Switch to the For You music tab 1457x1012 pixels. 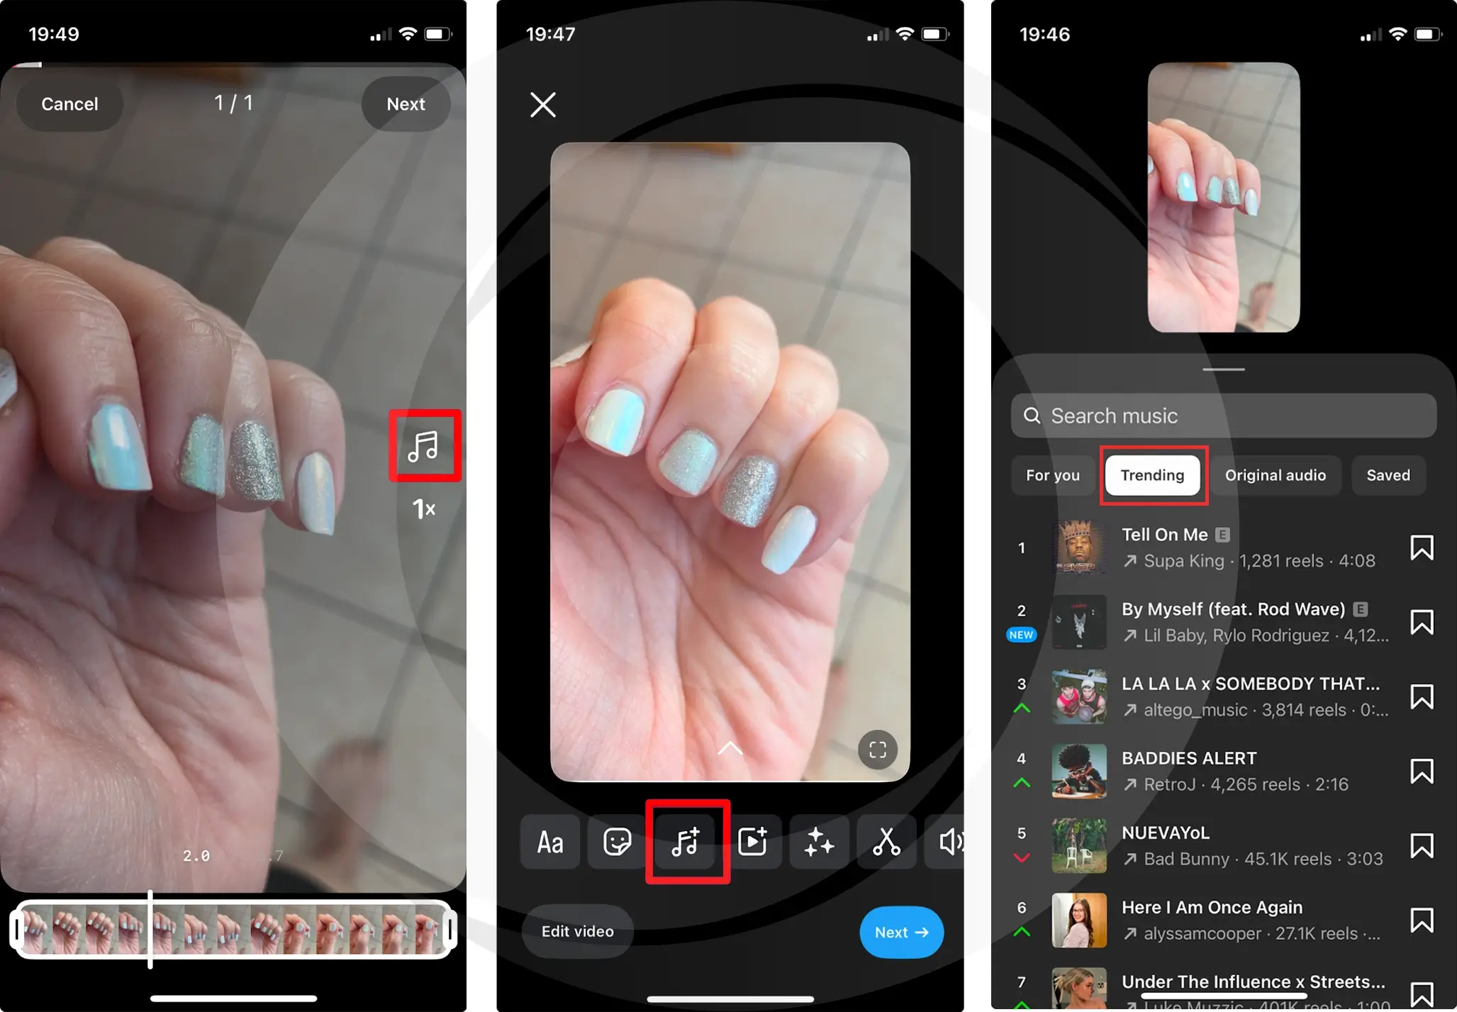click(x=1053, y=475)
